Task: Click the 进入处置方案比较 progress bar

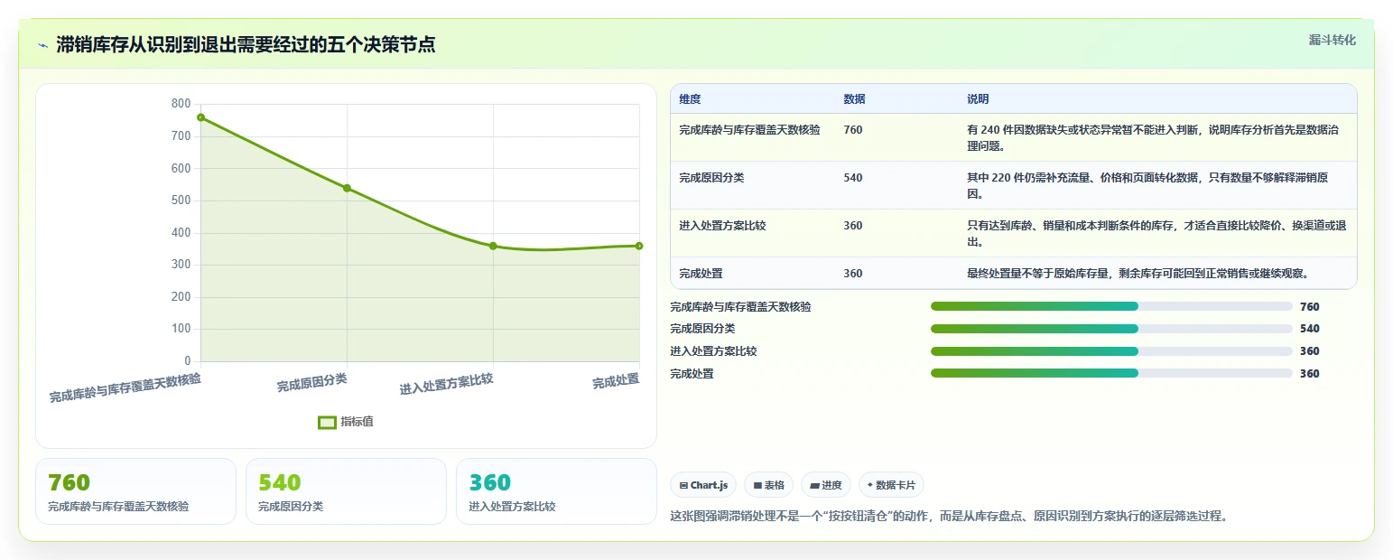Action: (x=1111, y=351)
